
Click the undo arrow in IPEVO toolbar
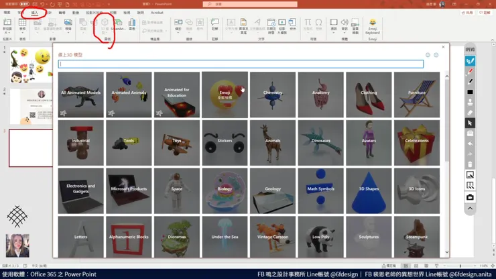[470, 144]
